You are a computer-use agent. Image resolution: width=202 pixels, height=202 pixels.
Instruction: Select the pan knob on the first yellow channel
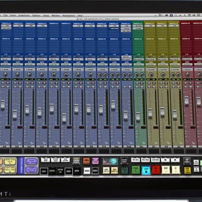point(150,75)
